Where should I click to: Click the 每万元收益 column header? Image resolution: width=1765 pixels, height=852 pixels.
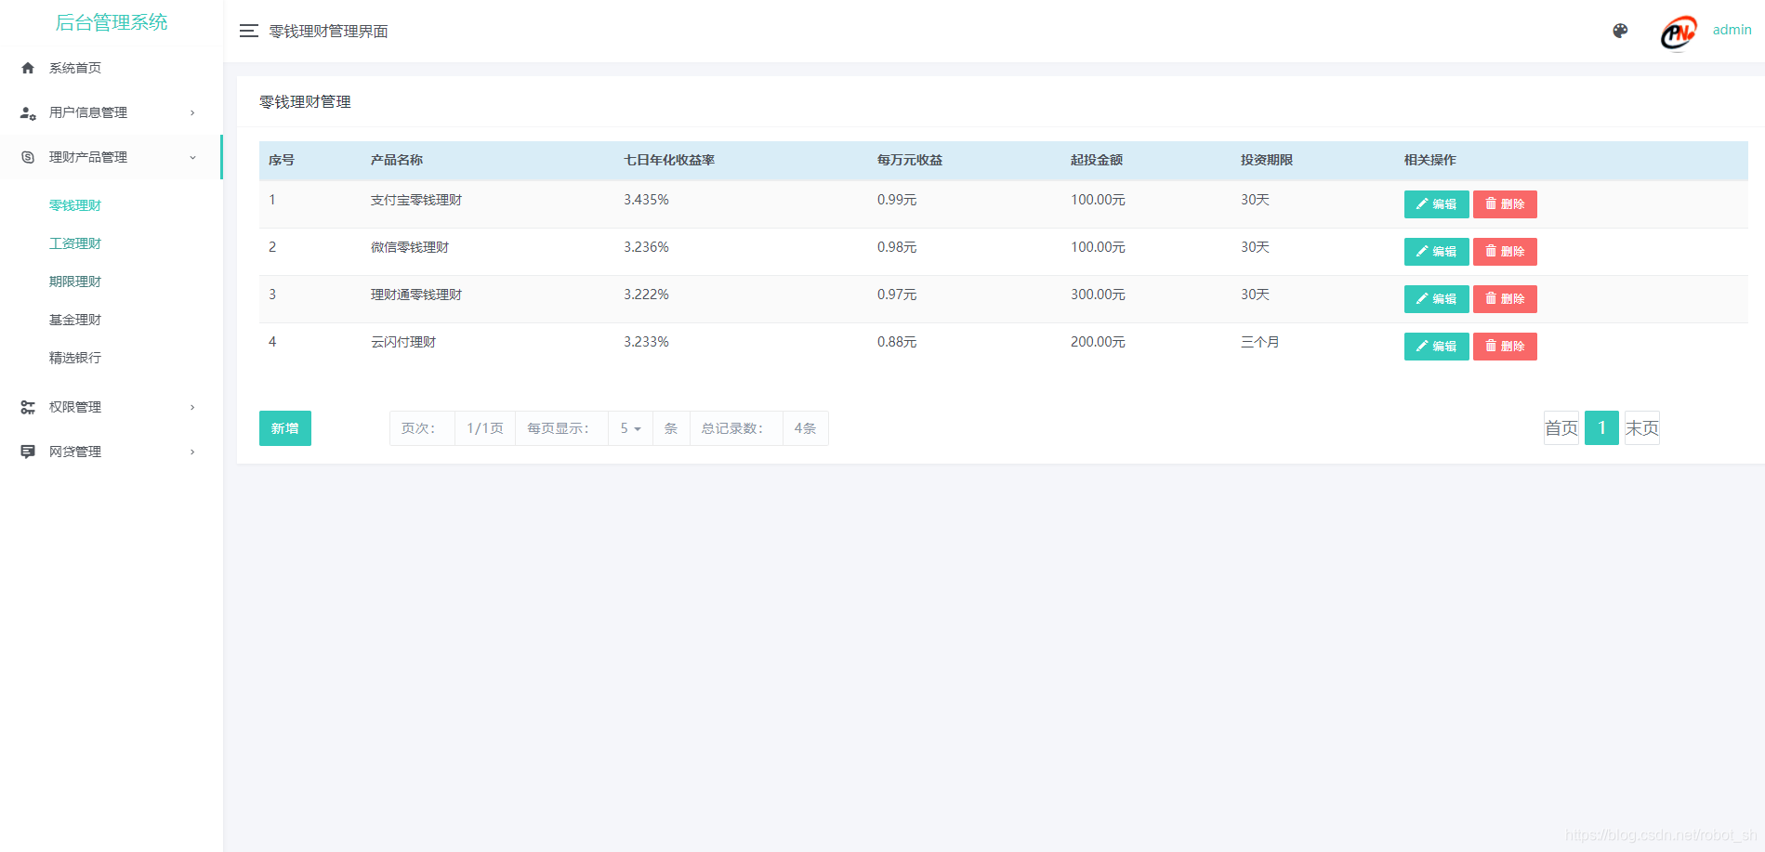(910, 160)
